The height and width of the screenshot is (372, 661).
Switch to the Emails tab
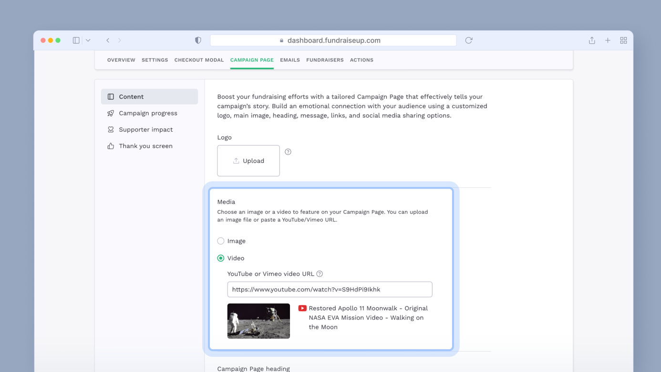[290, 60]
